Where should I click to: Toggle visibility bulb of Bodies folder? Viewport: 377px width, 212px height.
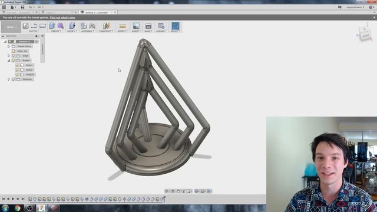coord(14,61)
